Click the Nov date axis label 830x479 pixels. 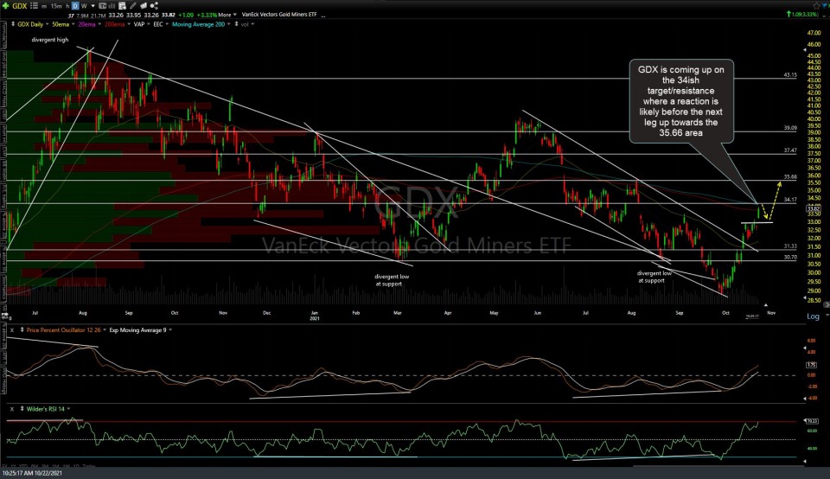coord(771,313)
